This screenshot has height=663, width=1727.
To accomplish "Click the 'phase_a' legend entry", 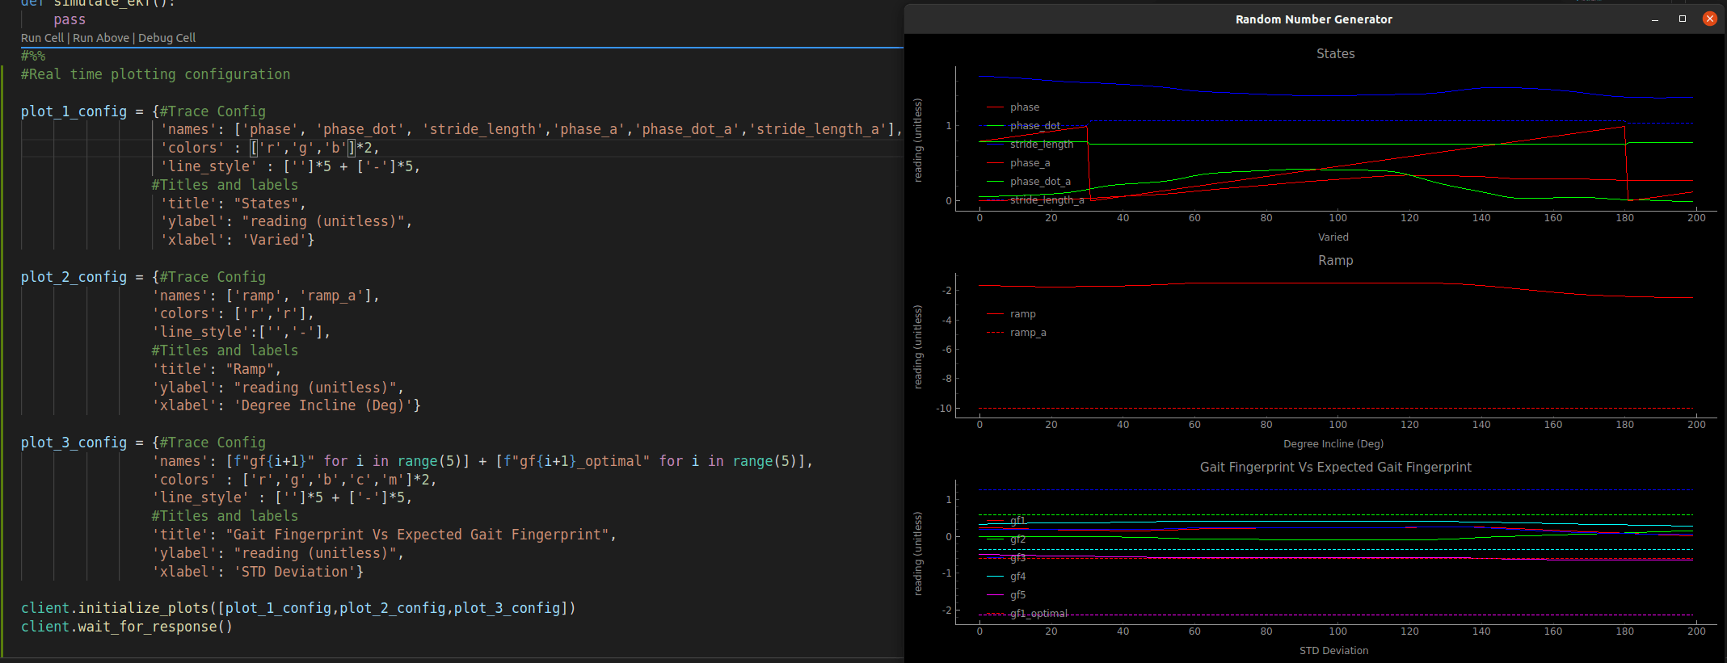I will point(1030,163).
